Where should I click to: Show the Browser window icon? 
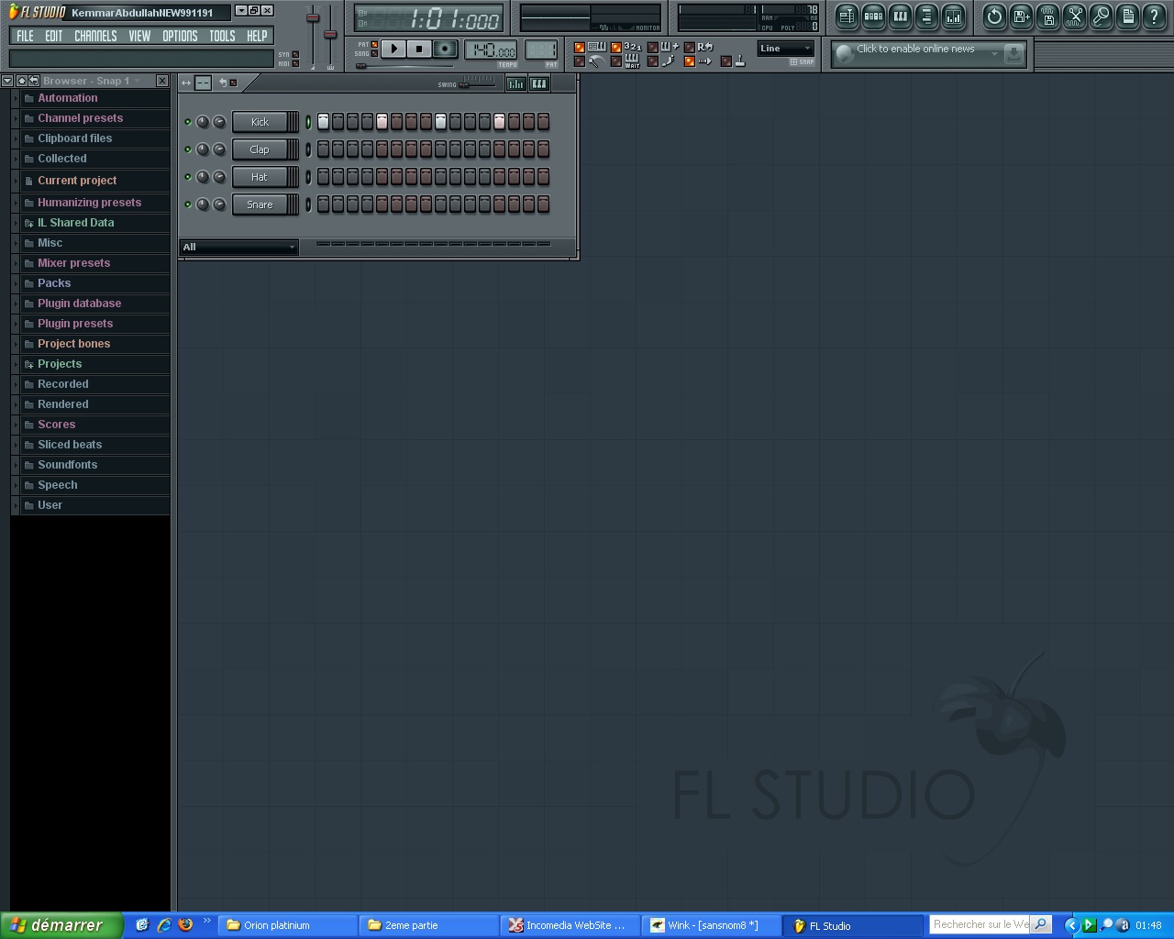[x=926, y=16]
